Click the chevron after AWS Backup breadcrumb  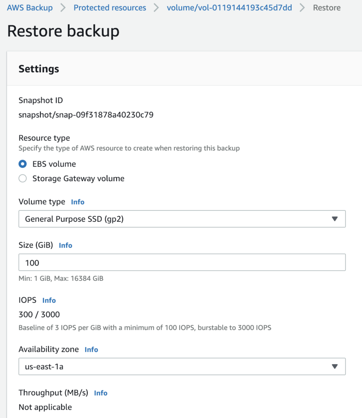63,8
